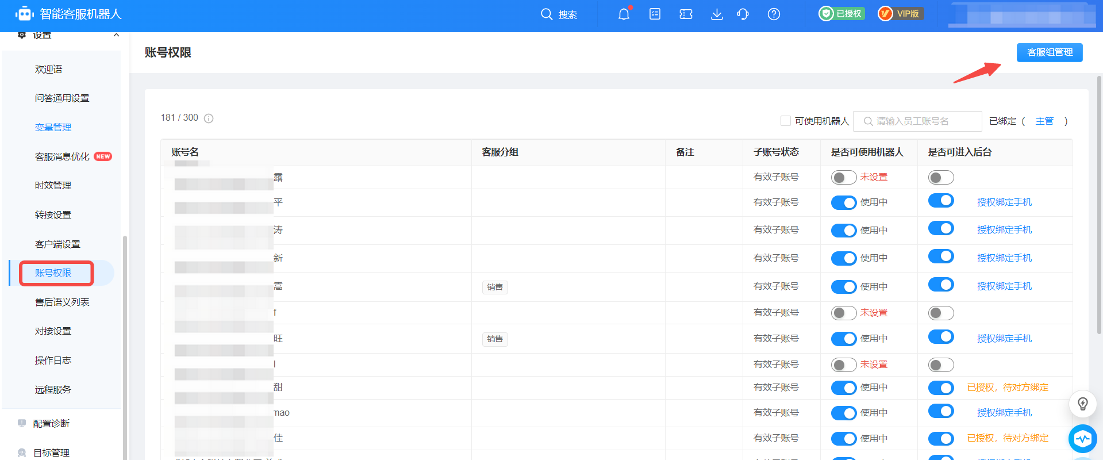Click the 是否可使用机器人 column header
Image resolution: width=1103 pixels, height=460 pixels.
coord(867,152)
